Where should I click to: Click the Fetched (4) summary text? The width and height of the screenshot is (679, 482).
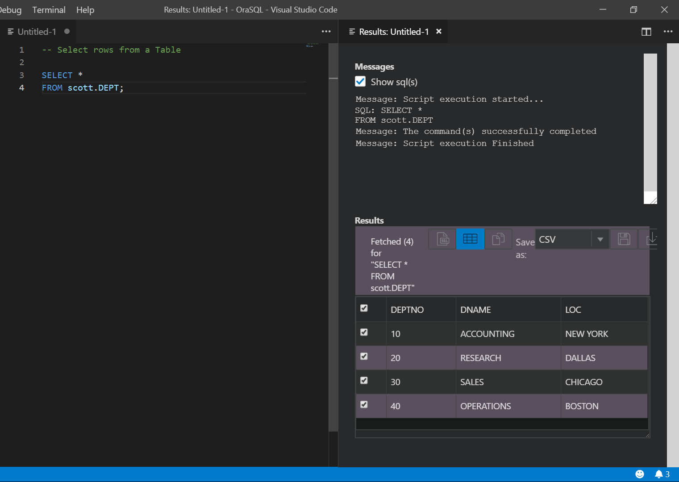pos(392,265)
